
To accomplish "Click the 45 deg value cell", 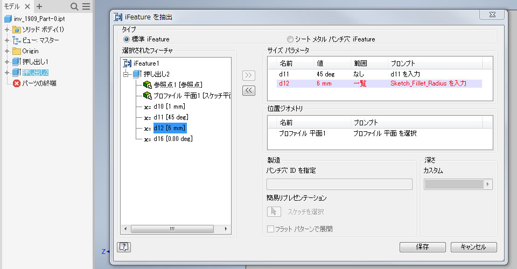I will click(326, 74).
